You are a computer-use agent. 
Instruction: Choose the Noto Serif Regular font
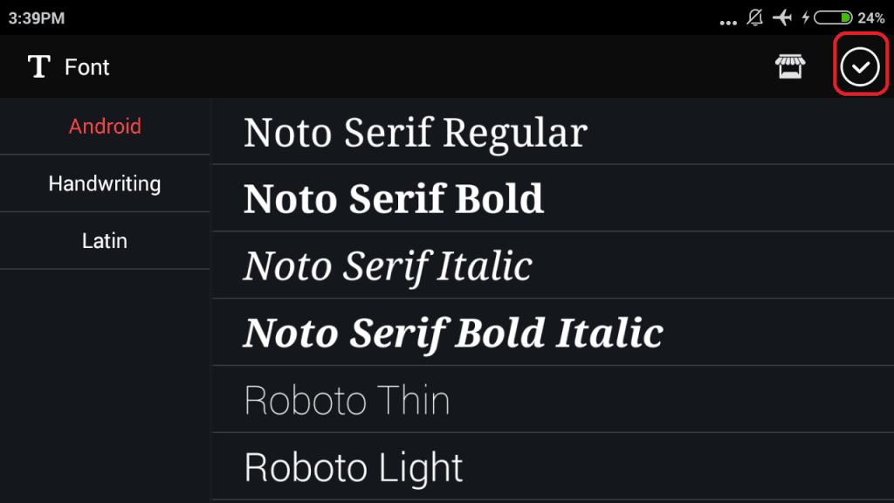point(415,133)
